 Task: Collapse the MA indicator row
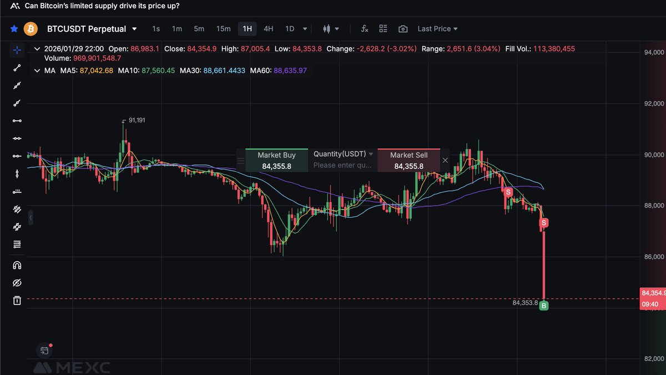pos(37,70)
